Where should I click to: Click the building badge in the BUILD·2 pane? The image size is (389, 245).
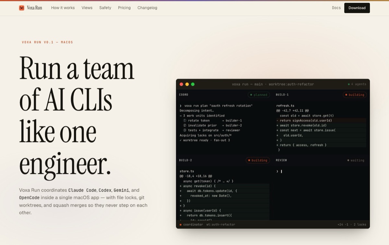258,160
